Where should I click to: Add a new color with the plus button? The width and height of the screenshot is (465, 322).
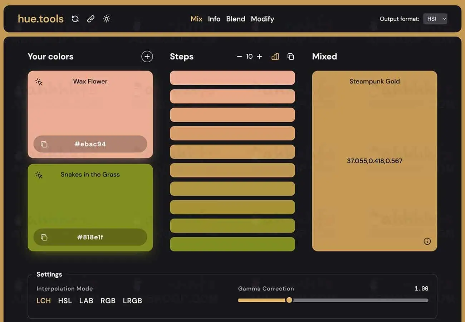(147, 56)
